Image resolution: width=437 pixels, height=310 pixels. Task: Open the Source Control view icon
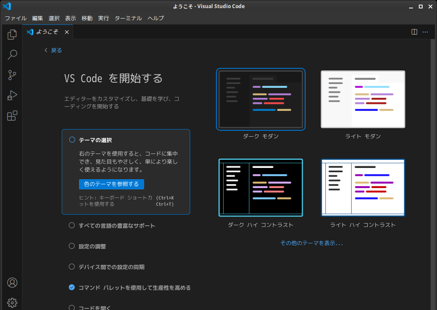coord(12,75)
